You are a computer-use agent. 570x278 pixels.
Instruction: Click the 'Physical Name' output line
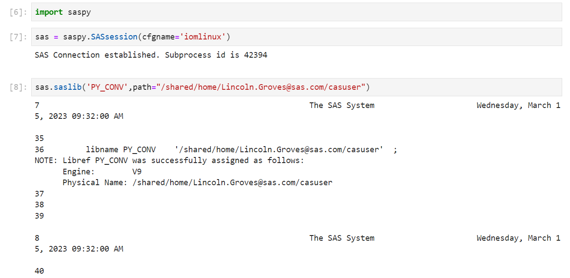click(x=198, y=183)
